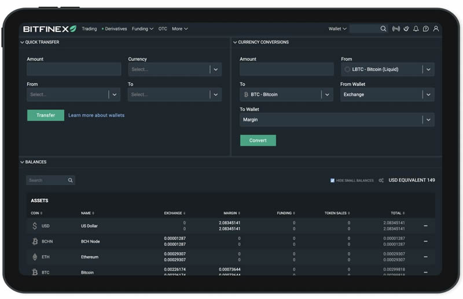Toggle Hide Small Balances checkbox
This screenshot has height=299, width=463.
(332, 180)
